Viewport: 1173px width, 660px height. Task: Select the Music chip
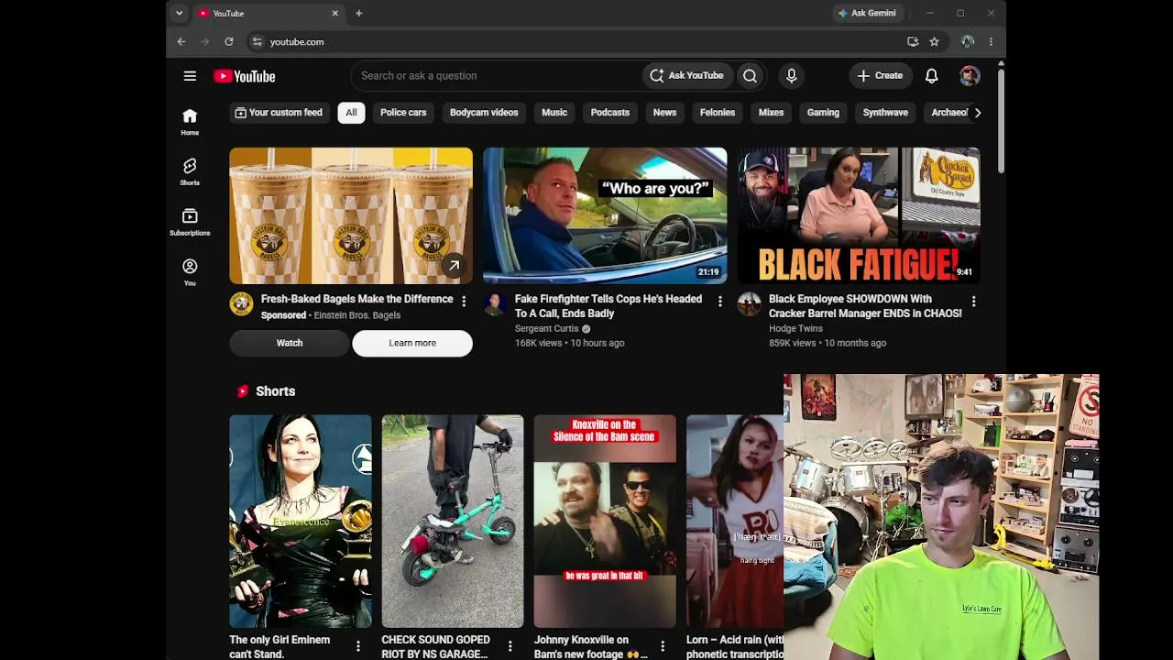pos(554,113)
